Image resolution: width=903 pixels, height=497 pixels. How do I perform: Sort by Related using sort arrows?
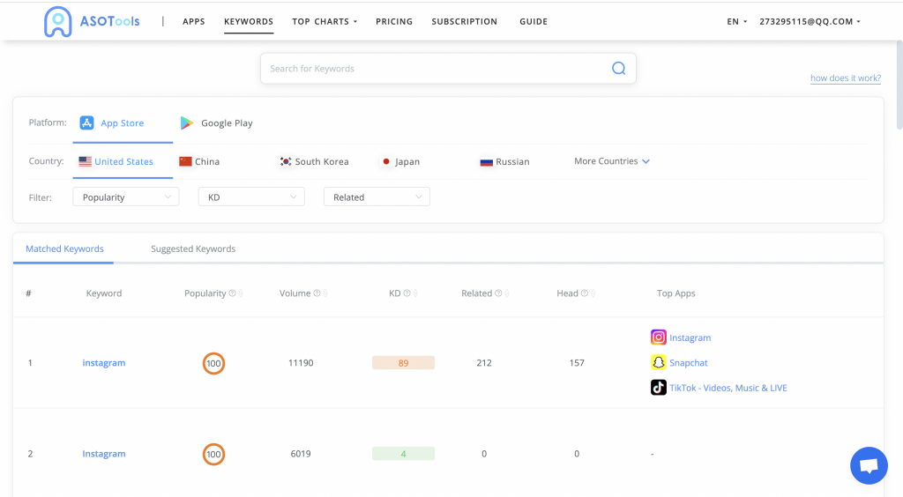coord(507,293)
